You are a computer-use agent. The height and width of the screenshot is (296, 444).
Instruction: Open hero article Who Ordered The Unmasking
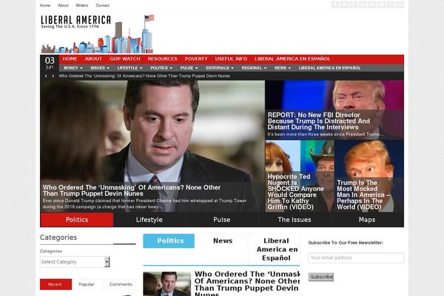[132, 191]
